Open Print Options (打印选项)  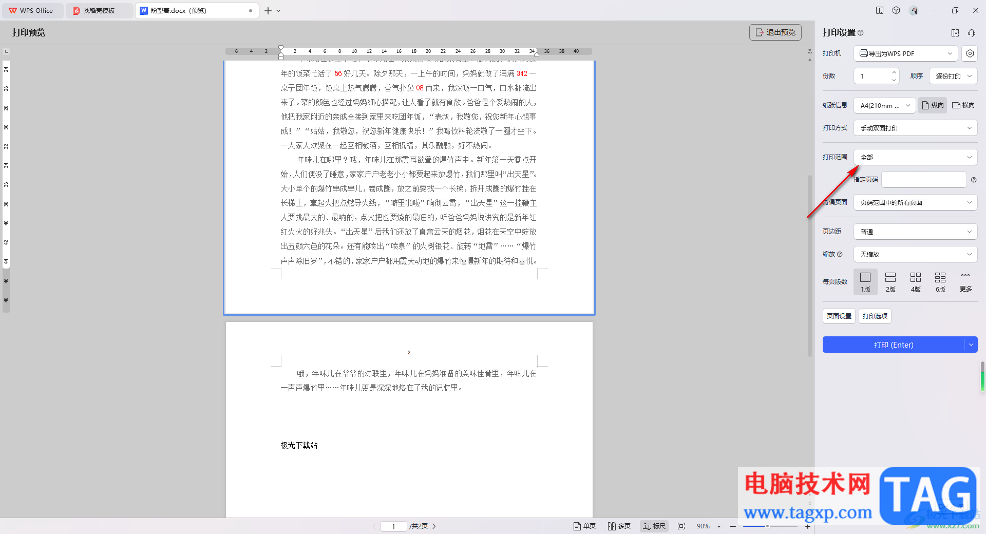coord(875,316)
